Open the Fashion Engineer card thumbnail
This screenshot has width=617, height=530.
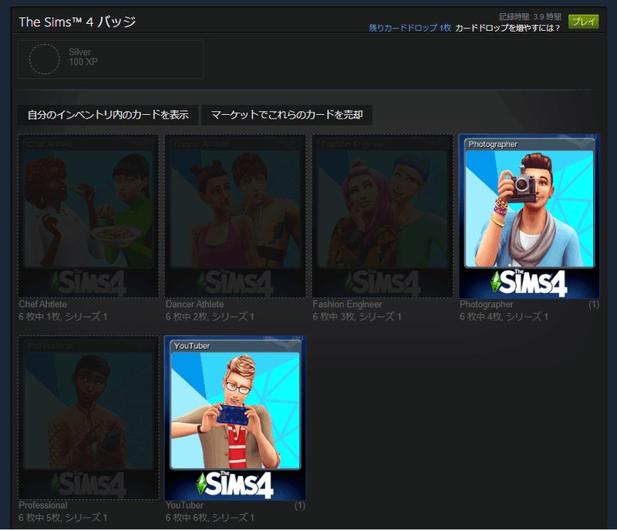383,216
